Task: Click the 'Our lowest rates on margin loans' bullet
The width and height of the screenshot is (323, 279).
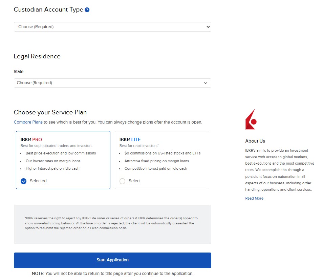Action: tap(53, 161)
